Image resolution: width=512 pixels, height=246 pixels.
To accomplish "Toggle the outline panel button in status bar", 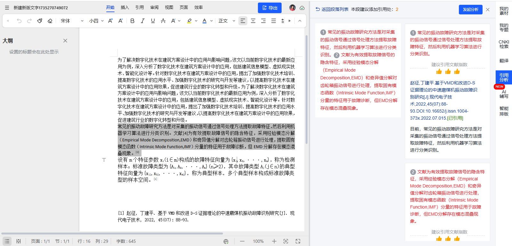I will (7, 241).
